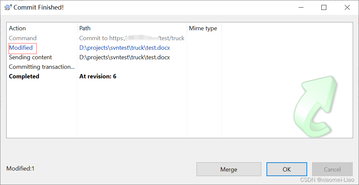The width and height of the screenshot is (359, 185).
Task: Click the At revision: 6 text
Action: pos(98,76)
